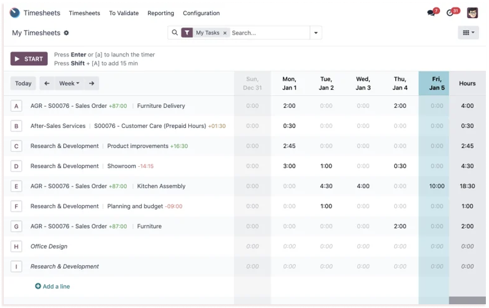Open the user avatar menu
The image size is (489, 308).
point(472,13)
